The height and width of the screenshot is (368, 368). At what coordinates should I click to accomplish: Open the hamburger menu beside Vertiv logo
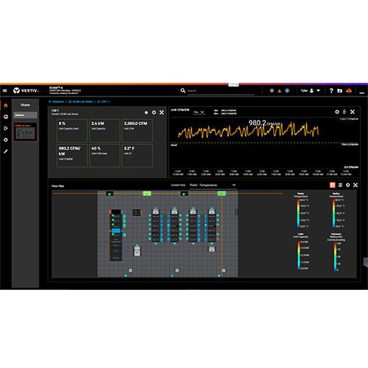5,91
